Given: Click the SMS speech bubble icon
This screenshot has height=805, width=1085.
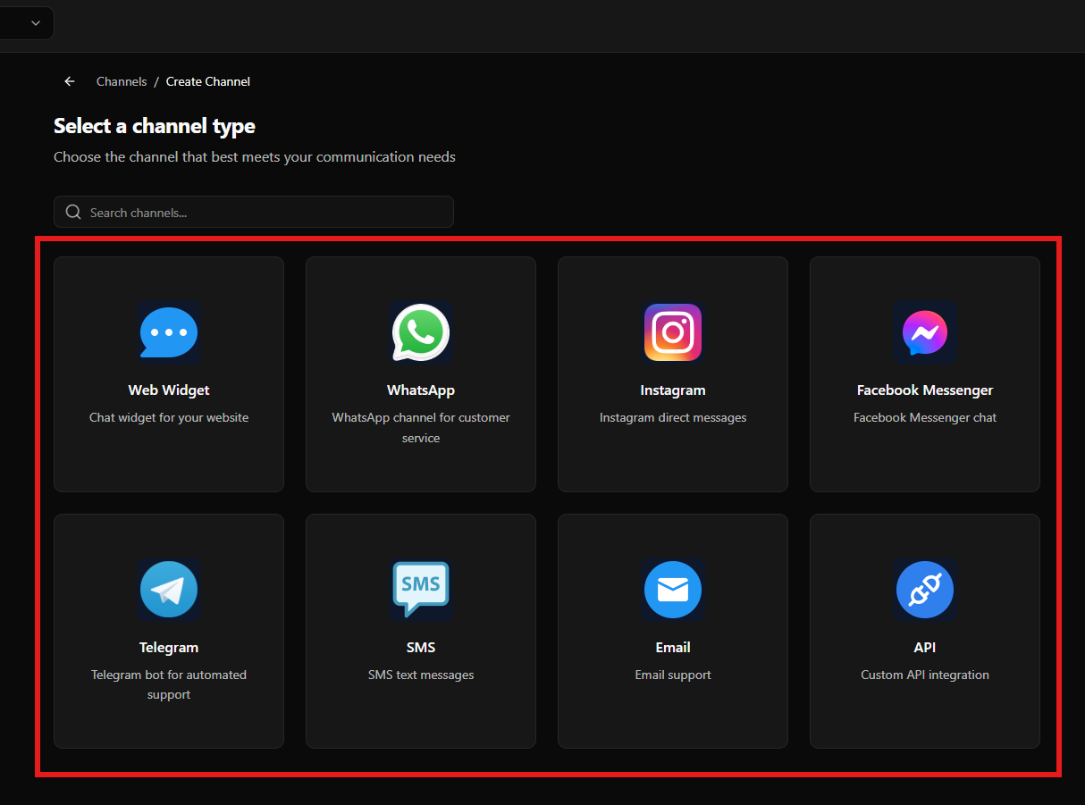Looking at the screenshot, I should pyautogui.click(x=421, y=590).
